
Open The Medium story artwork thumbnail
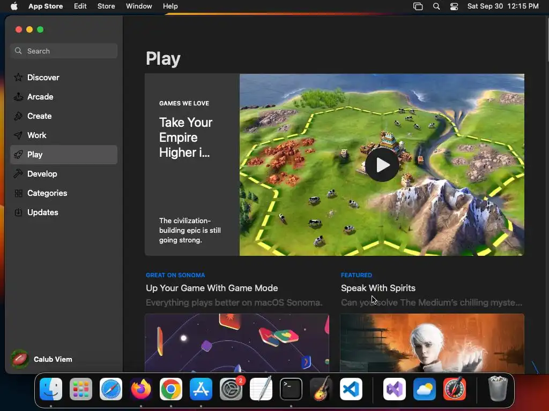pyautogui.click(x=432, y=343)
